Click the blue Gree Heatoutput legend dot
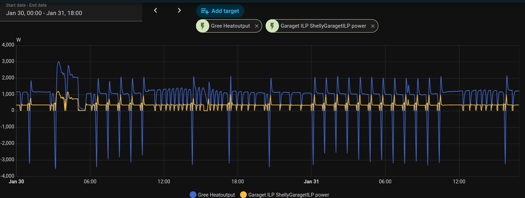Image resolution: width=525 pixels, height=198 pixels. 193,195
